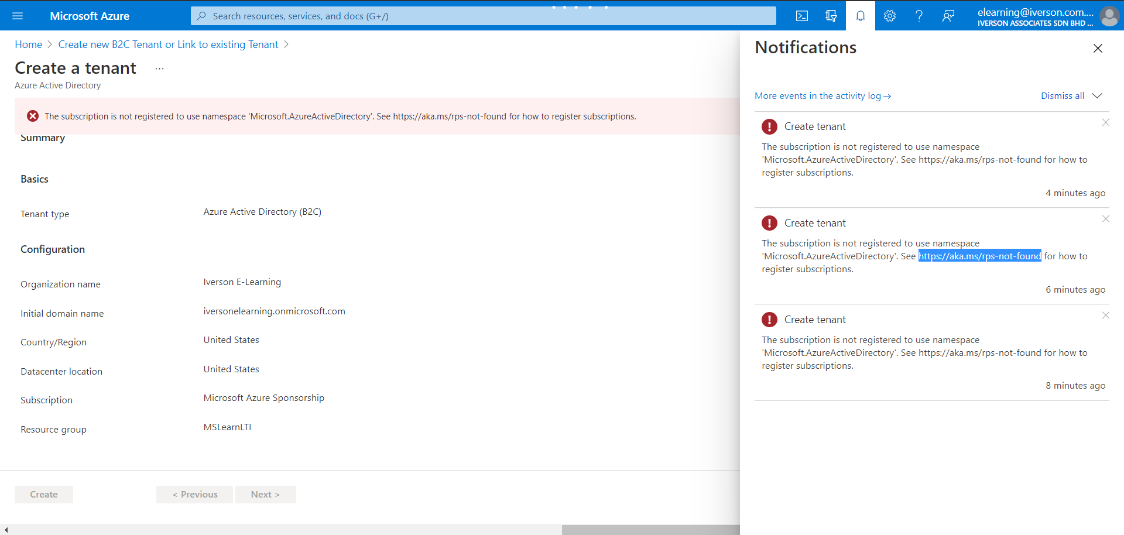This screenshot has width=1124, height=535.
Task: Click the Create button
Action: [43, 494]
